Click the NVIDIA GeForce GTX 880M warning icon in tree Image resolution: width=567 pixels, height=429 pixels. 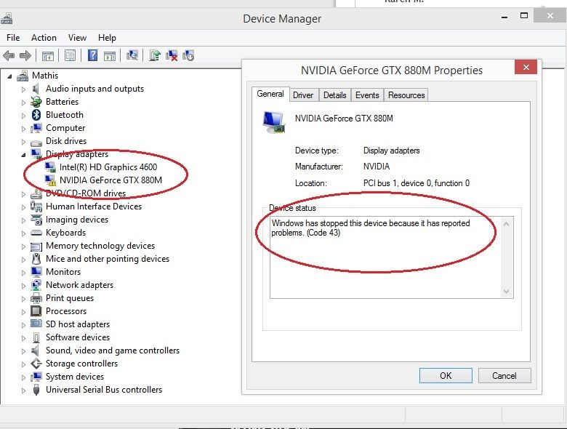(50, 180)
